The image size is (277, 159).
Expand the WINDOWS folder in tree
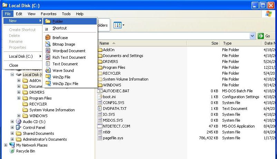point(19,116)
